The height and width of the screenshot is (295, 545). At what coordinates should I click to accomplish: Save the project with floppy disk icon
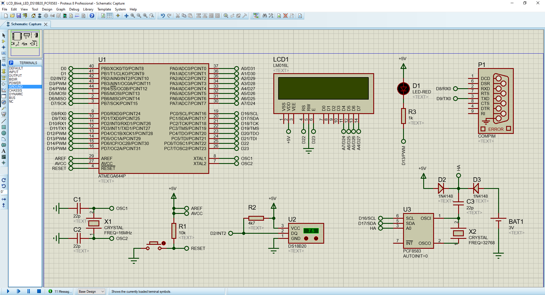coord(19,16)
